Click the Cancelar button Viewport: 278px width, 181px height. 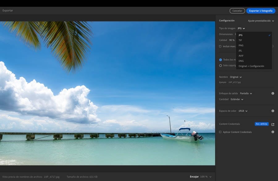tap(237, 11)
